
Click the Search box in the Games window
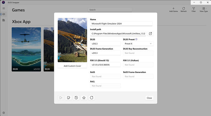110,10
